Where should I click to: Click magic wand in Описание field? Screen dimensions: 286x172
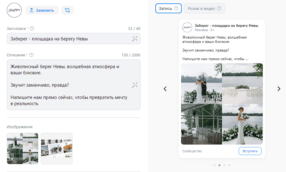coord(135,85)
